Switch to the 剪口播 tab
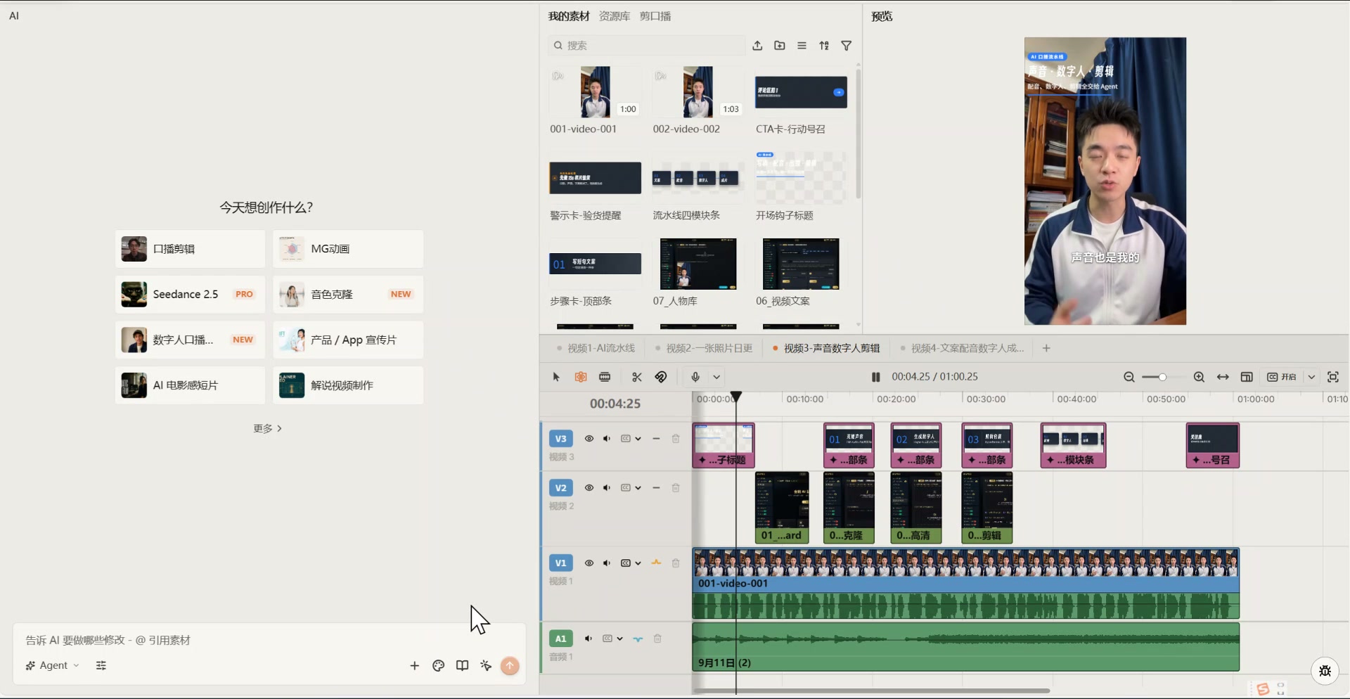Screen dimensions: 1350x699 click(x=655, y=16)
